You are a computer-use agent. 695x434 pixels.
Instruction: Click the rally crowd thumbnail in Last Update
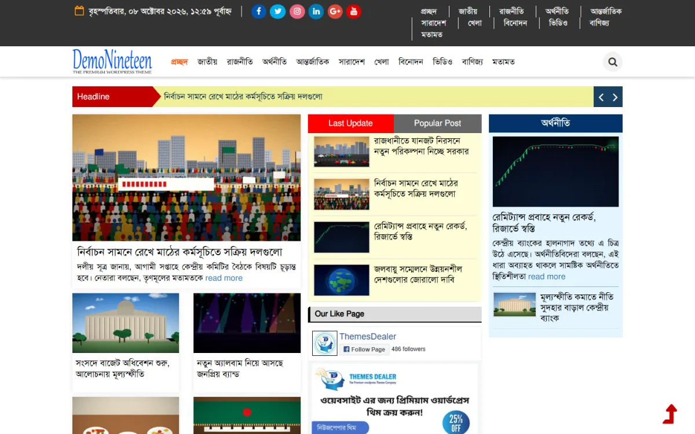coord(342,194)
